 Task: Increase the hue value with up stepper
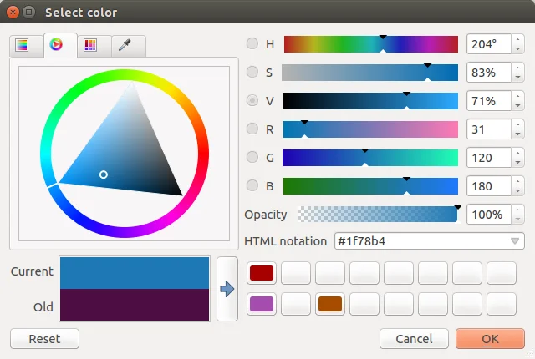517,39
